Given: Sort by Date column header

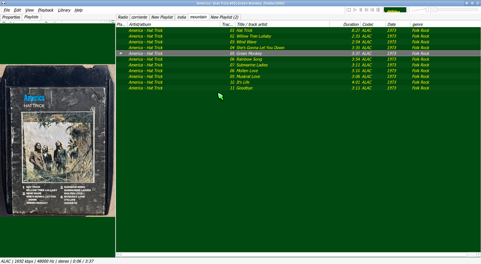Looking at the screenshot, I should pos(398,24).
